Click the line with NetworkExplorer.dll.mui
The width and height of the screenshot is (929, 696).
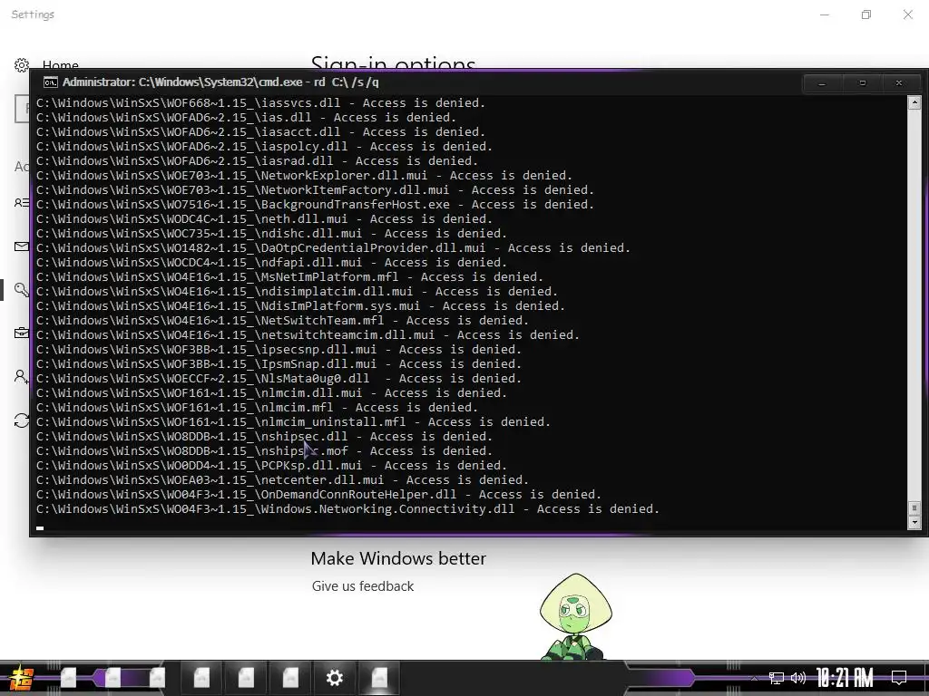pos(304,175)
